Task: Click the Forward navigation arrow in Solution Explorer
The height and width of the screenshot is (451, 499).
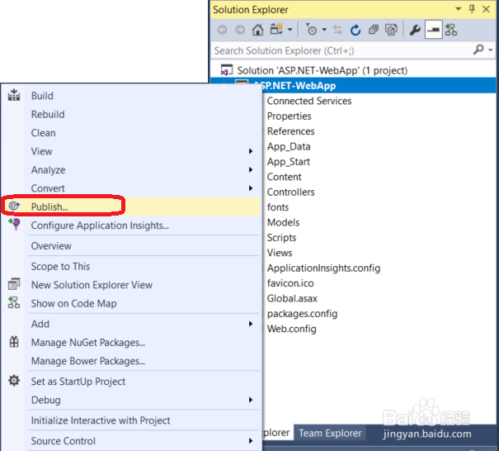Action: pos(240,30)
